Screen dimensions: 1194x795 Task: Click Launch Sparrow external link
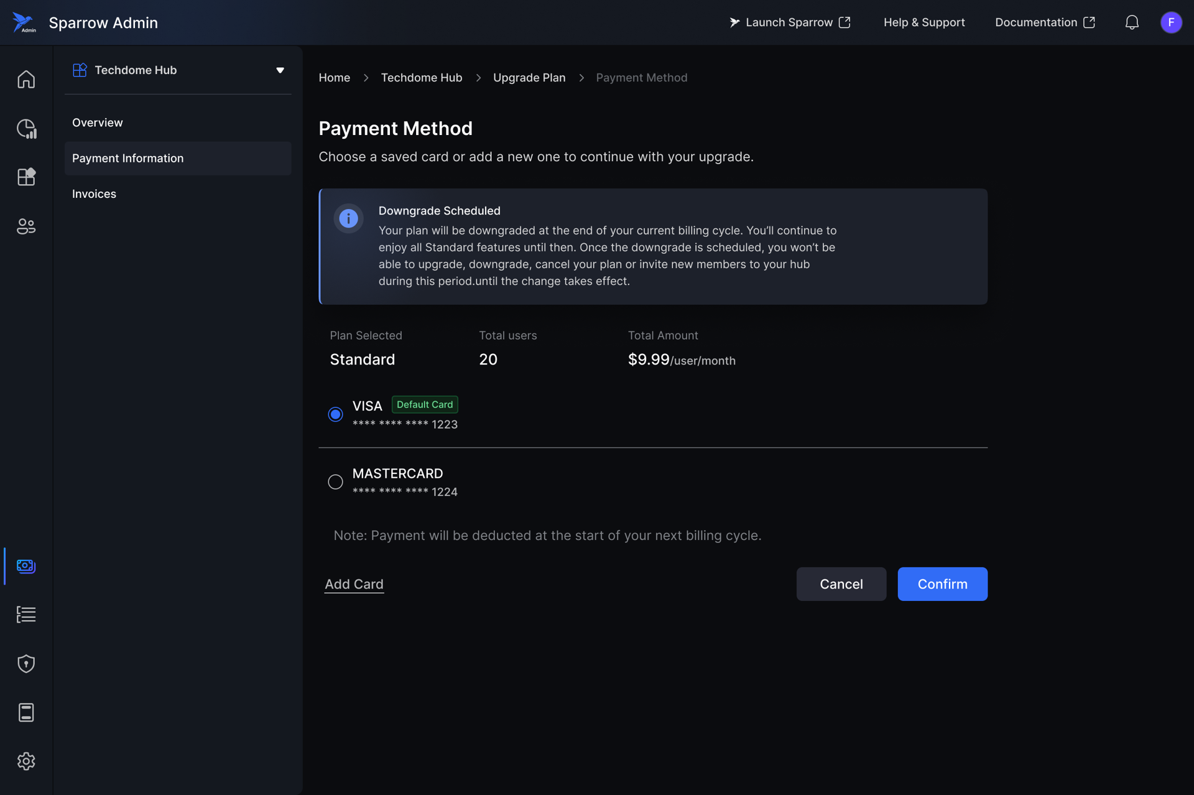point(789,22)
